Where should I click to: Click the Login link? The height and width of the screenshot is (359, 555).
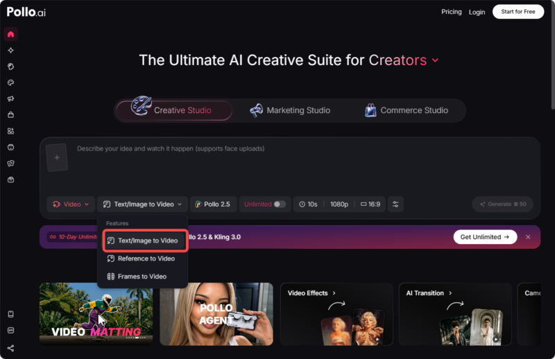coord(477,12)
